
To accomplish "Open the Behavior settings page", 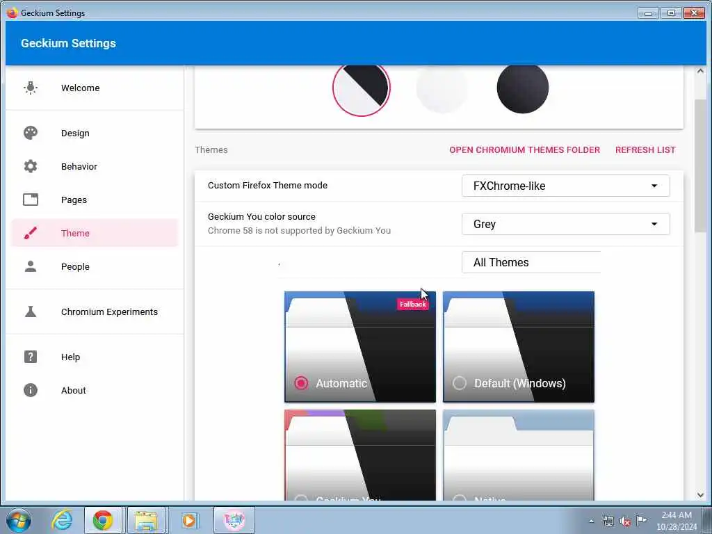I will point(95,166).
